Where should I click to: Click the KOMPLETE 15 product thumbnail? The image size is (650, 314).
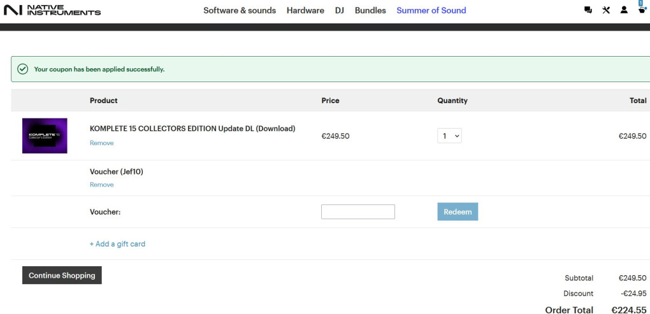tap(45, 136)
